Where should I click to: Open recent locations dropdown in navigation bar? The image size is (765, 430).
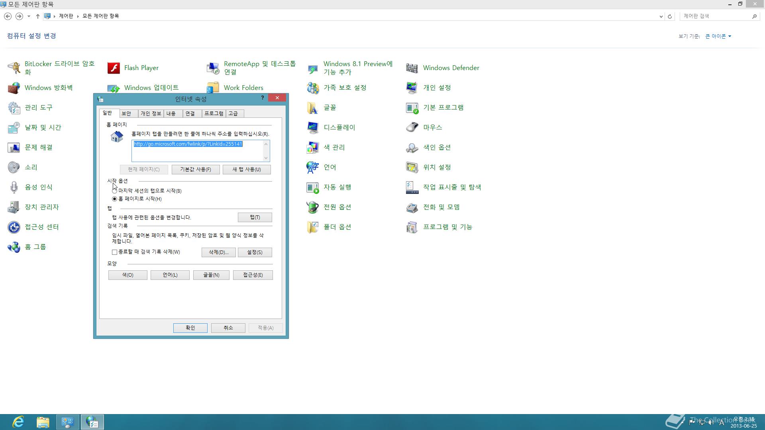[29, 16]
